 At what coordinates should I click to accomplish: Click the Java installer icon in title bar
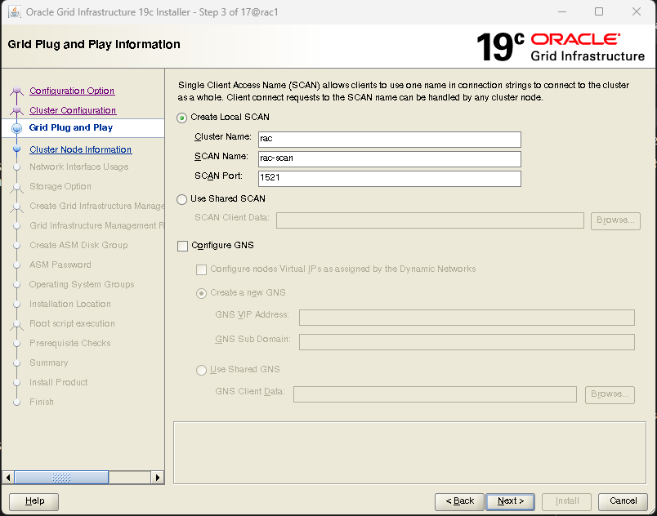click(x=14, y=11)
